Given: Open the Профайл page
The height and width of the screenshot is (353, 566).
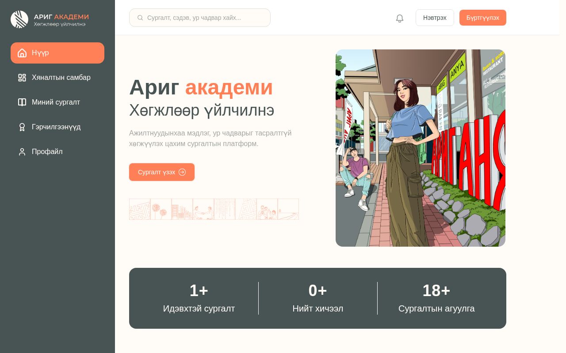Looking at the screenshot, I should tap(57, 152).
